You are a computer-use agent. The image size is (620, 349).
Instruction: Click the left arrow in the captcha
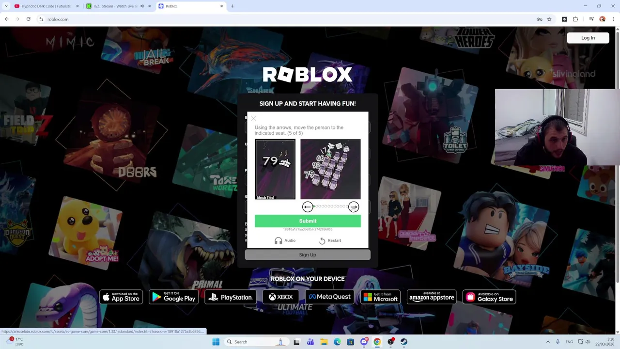(x=308, y=207)
